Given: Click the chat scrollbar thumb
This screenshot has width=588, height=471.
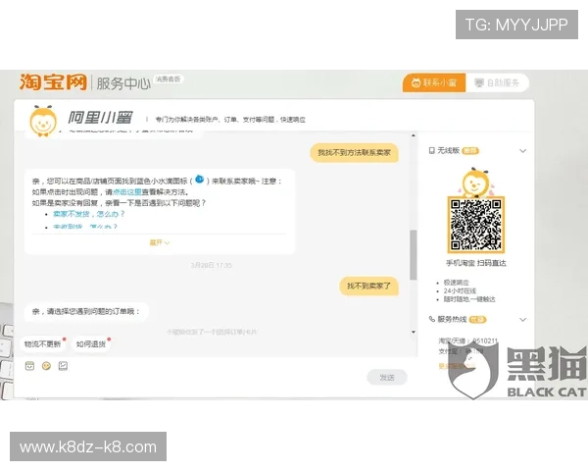Looking at the screenshot, I should 414,255.
